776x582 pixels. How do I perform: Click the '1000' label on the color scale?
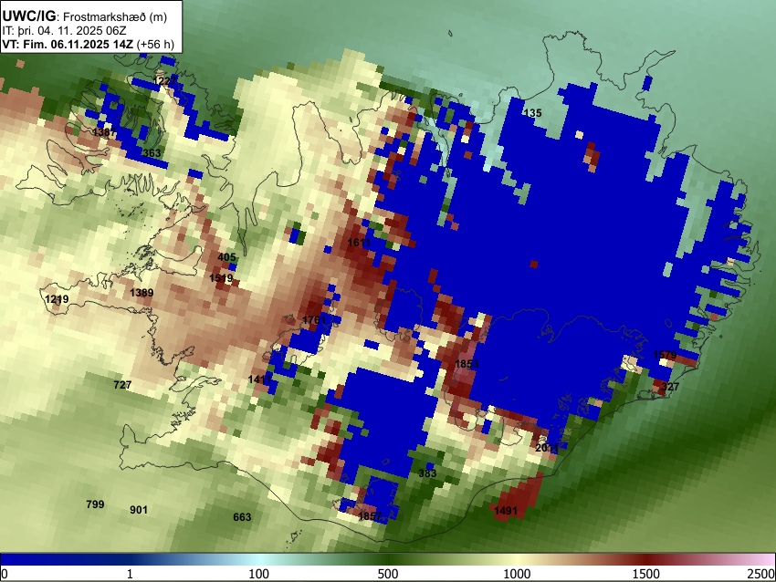517,574
